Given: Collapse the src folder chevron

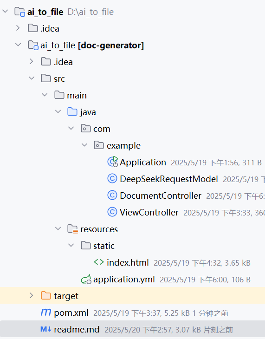Looking at the screenshot, I should (x=32, y=78).
